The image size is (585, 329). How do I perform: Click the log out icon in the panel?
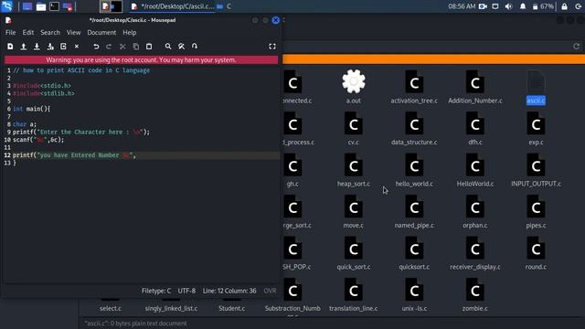point(579,6)
